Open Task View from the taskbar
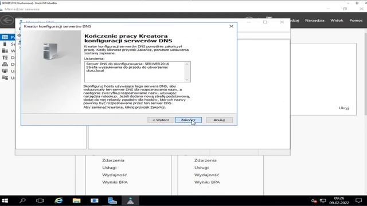Viewport: 367px width, 206px height. tap(40, 201)
